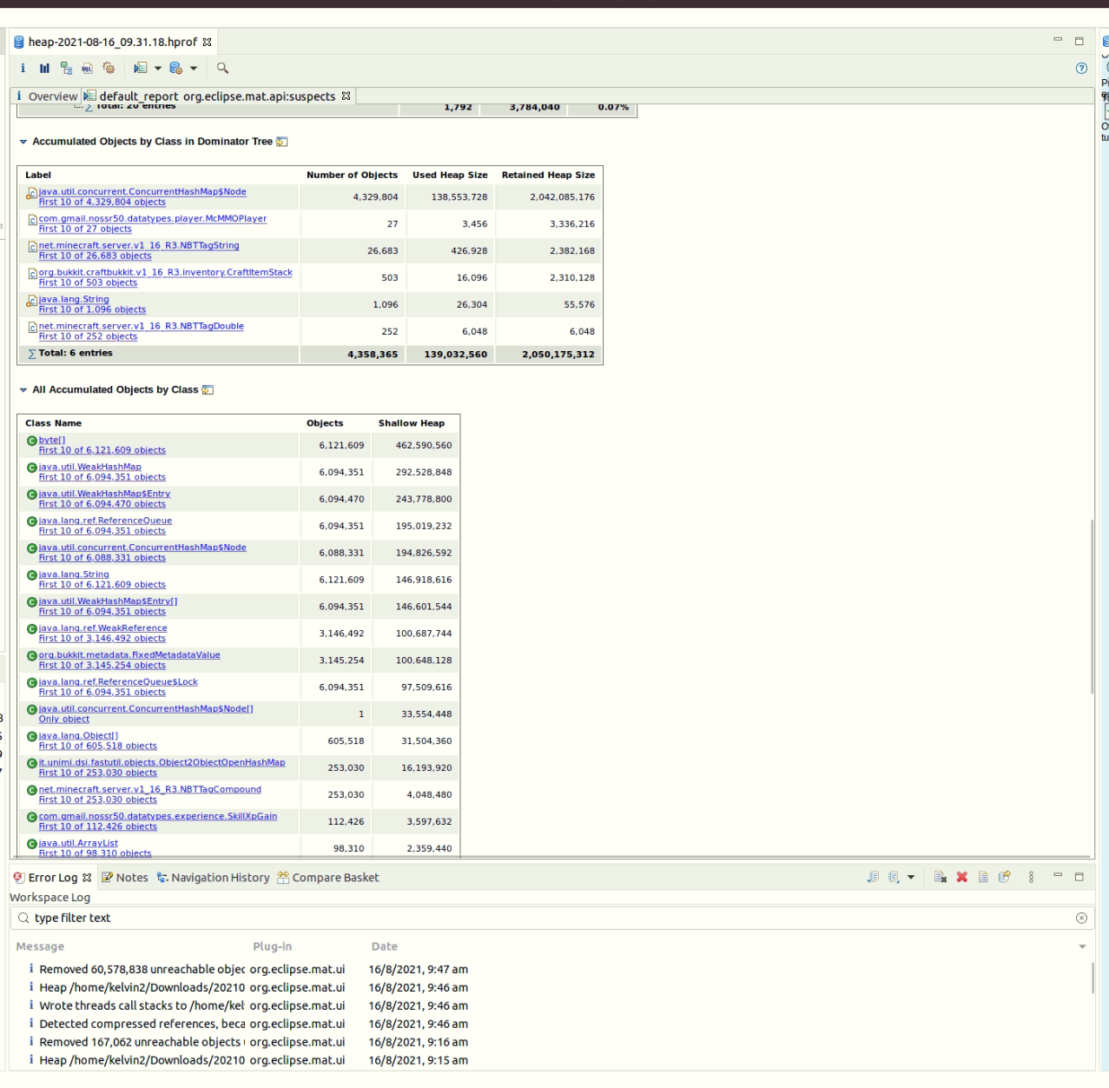Open Import Log dropdown arrow in Error Log

click(911, 877)
